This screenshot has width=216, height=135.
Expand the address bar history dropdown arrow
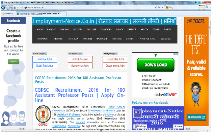156,7
